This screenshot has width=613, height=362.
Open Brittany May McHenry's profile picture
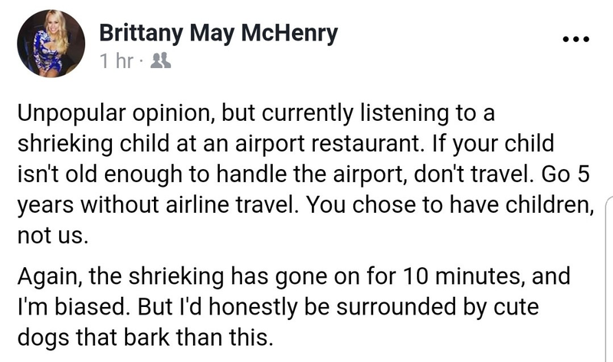(x=51, y=44)
